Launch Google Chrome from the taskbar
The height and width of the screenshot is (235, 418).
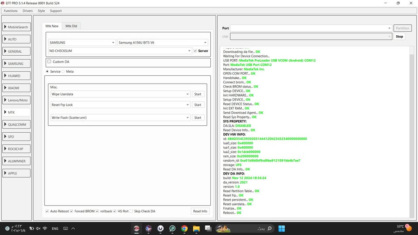click(x=184, y=228)
